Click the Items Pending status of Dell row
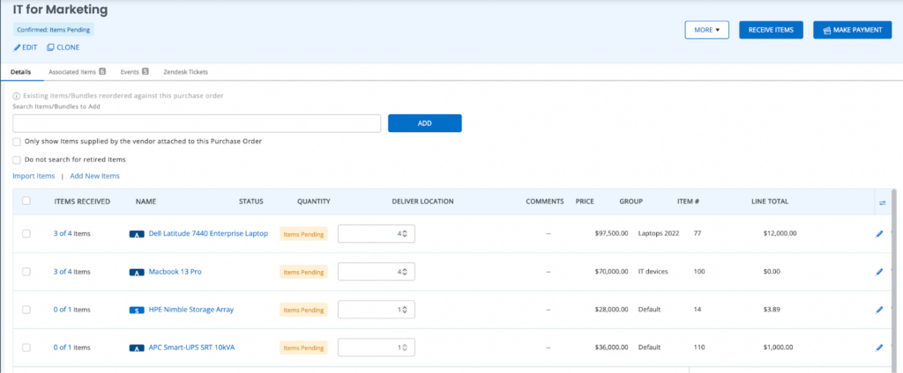Viewport: 903px width, 373px height. click(303, 235)
